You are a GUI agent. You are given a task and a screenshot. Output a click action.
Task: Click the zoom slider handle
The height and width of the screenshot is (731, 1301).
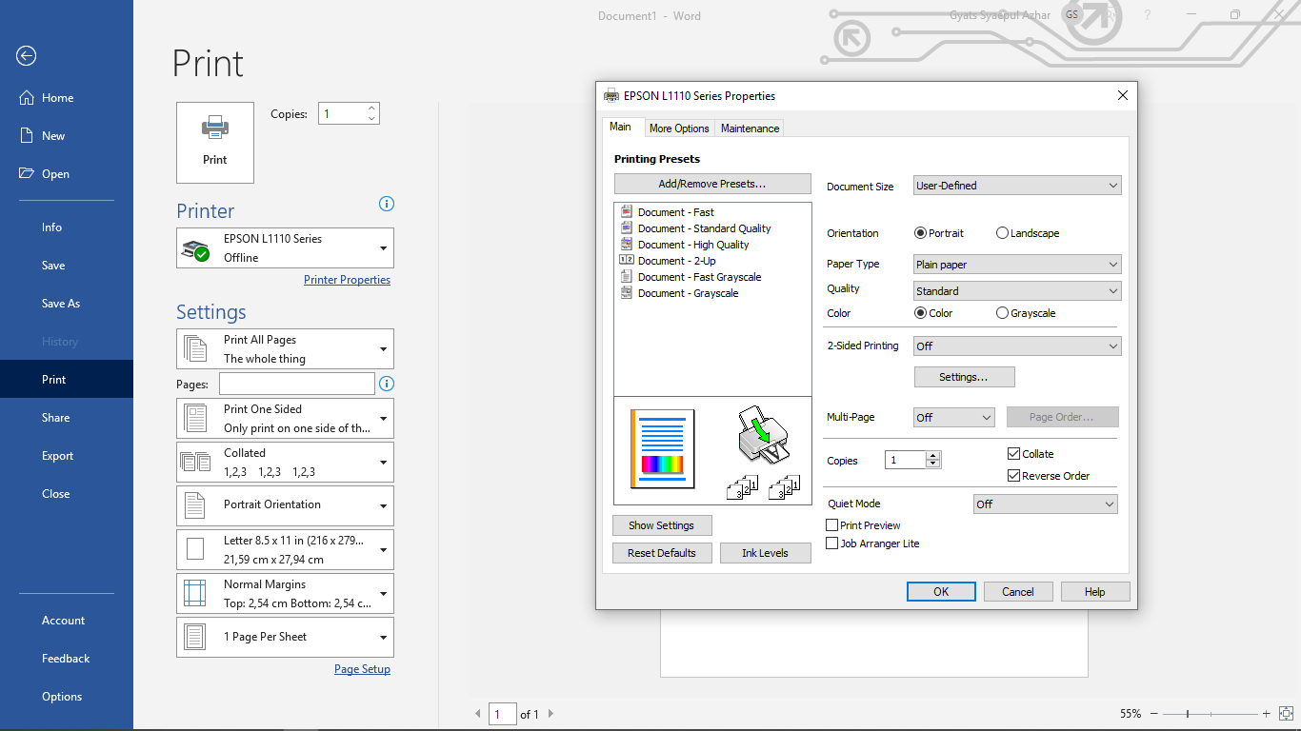click(x=1189, y=713)
